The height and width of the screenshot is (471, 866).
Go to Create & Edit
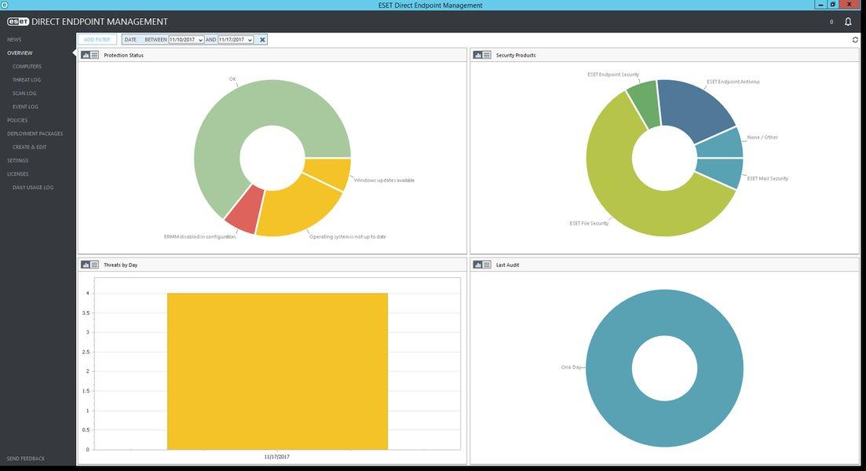click(29, 148)
